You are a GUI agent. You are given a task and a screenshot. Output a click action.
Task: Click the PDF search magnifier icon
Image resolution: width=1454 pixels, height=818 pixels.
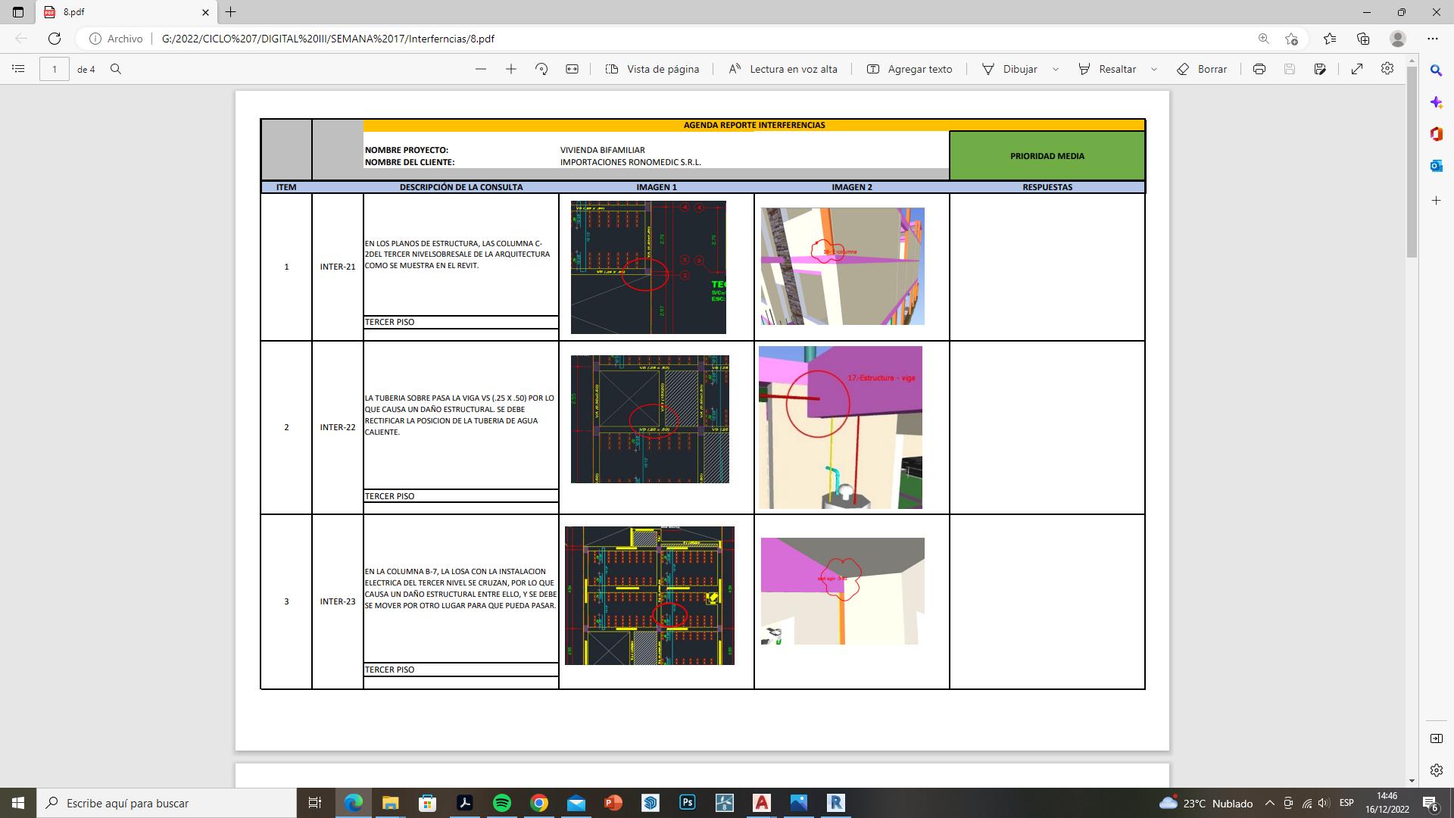point(116,69)
